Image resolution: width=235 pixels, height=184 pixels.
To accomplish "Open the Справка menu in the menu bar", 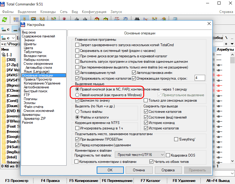I will (x=226, y=12).
